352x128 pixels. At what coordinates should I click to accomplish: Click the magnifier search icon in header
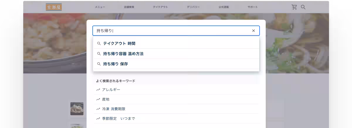[303, 7]
